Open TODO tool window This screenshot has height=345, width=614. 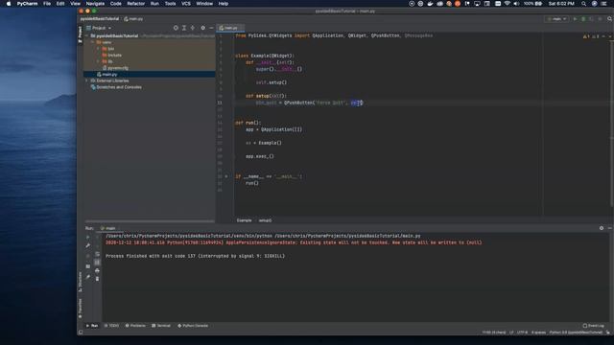click(111, 326)
